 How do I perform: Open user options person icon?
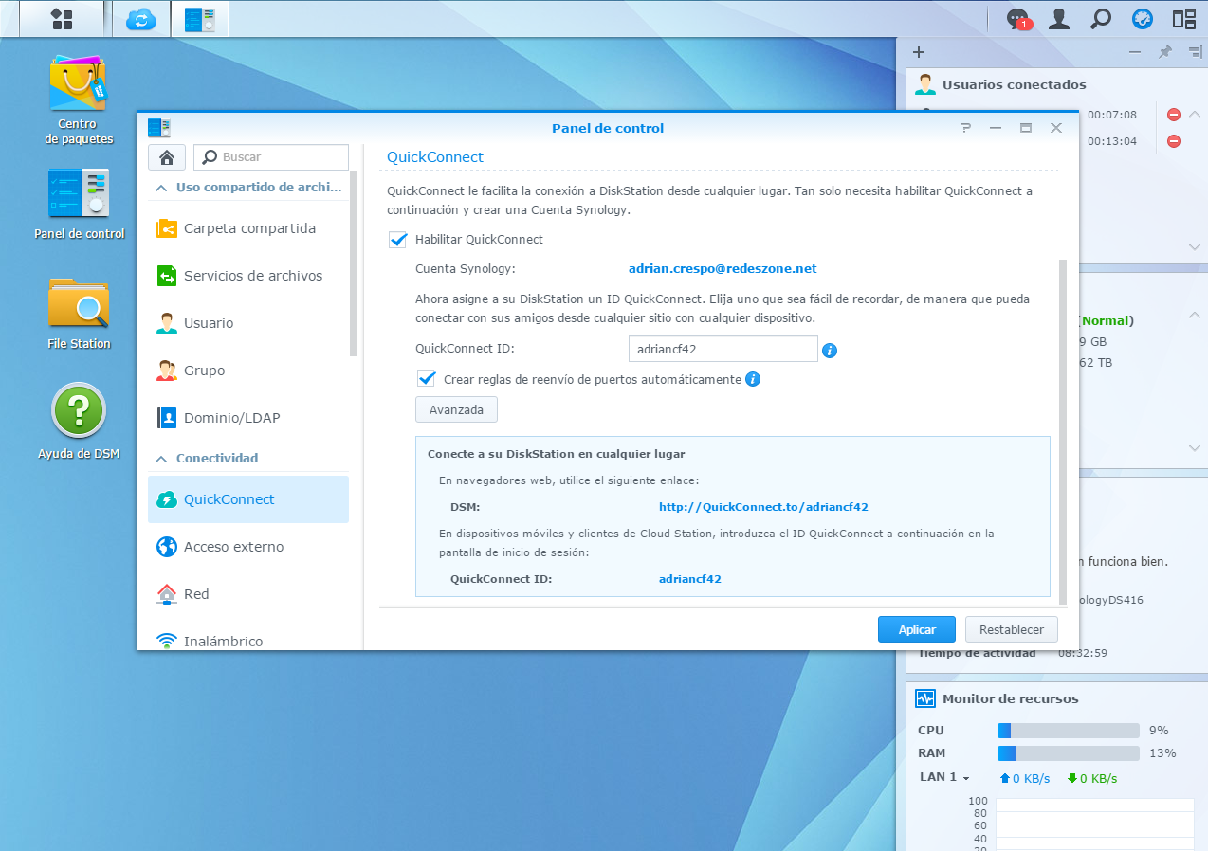tap(1059, 18)
